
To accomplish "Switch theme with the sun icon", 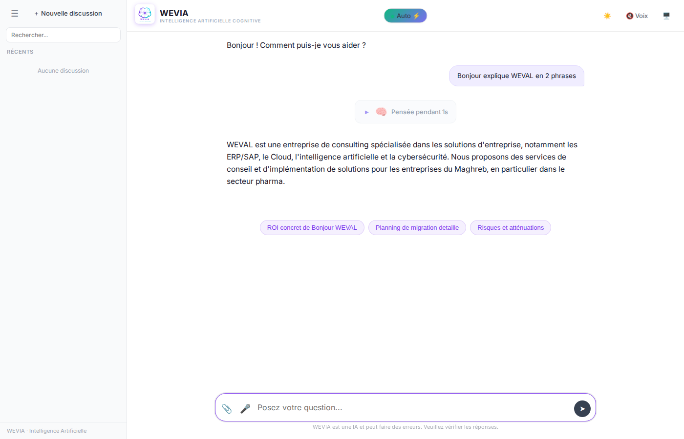I will tap(607, 16).
